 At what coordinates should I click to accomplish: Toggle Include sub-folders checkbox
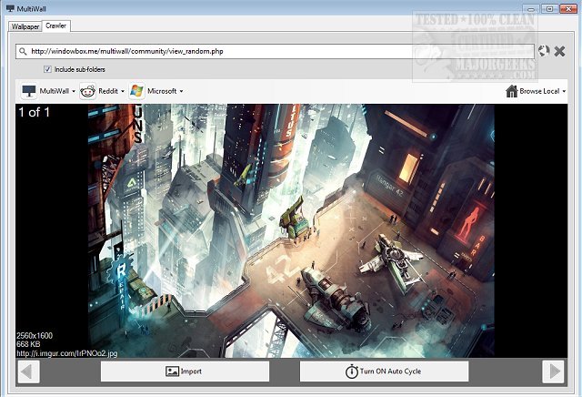coord(47,69)
